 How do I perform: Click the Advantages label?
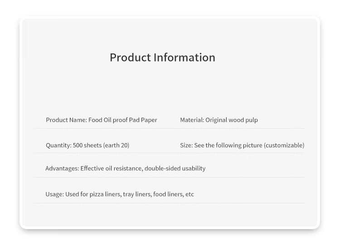[x=62, y=168]
